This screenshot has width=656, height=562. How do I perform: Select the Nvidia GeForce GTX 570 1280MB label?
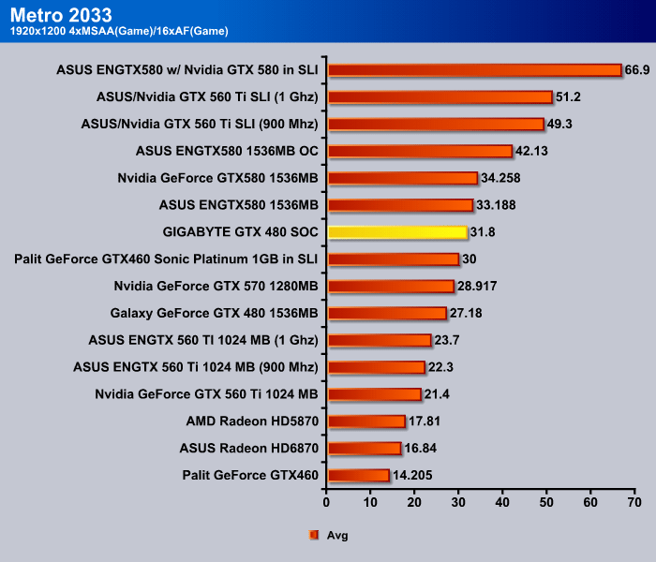pyautogui.click(x=216, y=286)
